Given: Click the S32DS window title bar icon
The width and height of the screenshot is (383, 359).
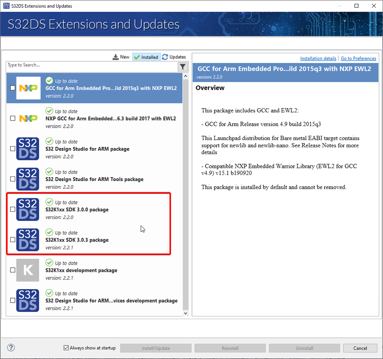Looking at the screenshot, I should [7, 6].
